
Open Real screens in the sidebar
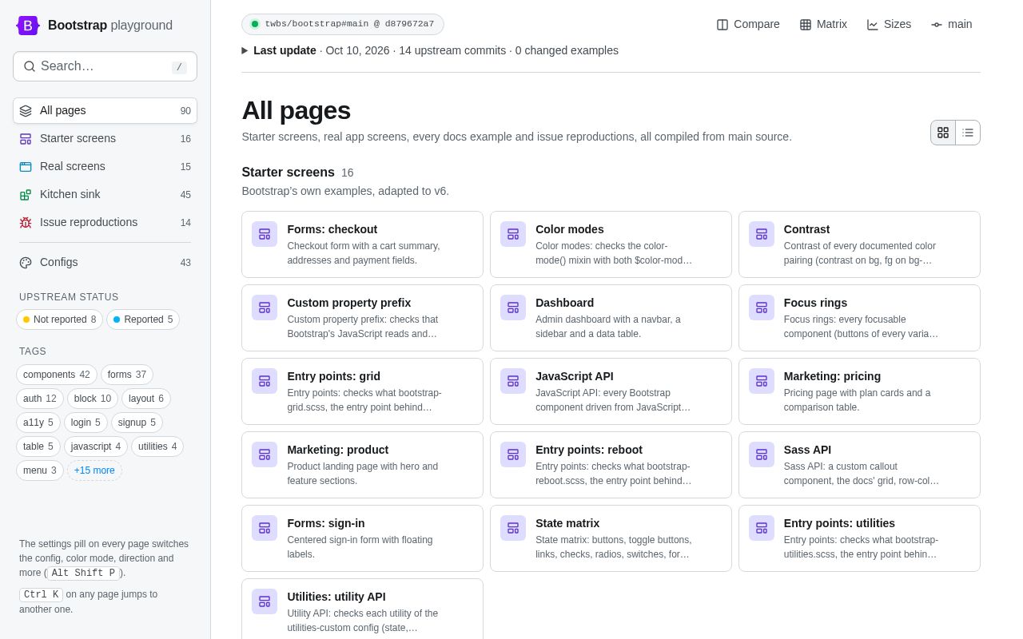point(105,167)
